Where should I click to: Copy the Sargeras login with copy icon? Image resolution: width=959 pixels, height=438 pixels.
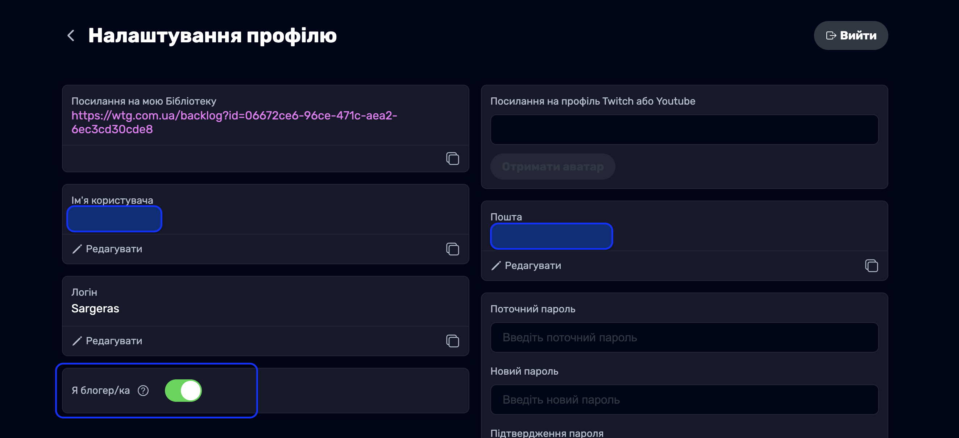(452, 341)
